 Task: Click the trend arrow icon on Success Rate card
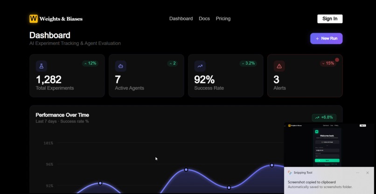[x=200, y=66]
